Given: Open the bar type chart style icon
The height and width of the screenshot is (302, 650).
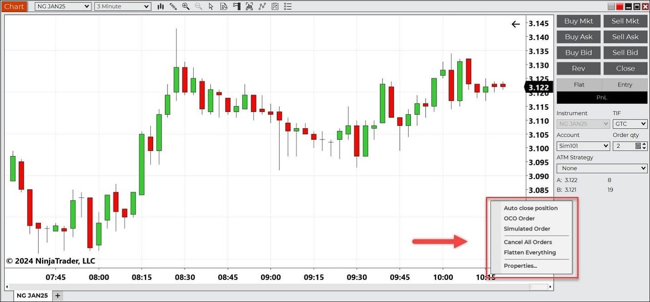Looking at the screenshot, I should click(x=161, y=6).
